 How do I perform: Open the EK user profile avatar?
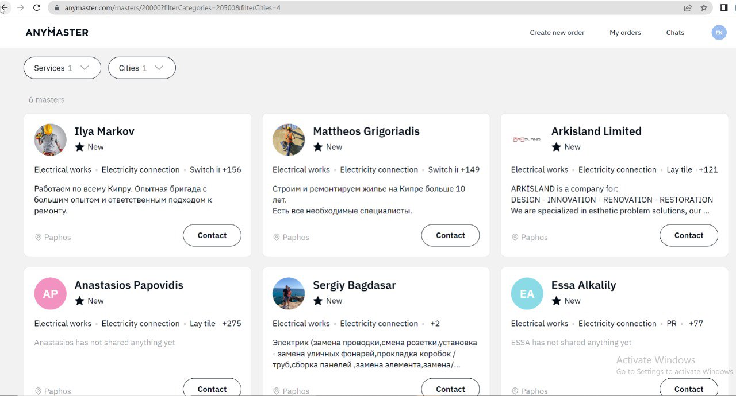719,33
